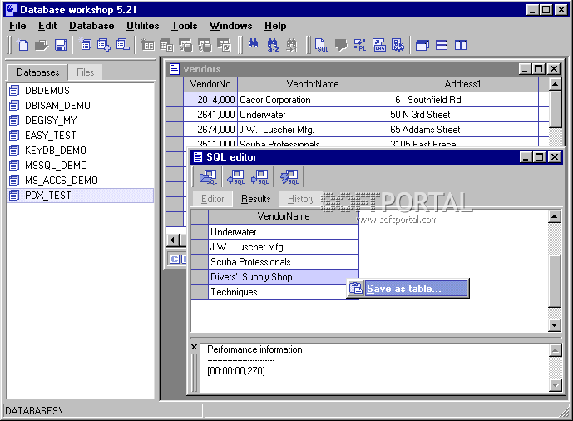Screen dimensions: 573x421
Task: Click the binoculars a-z sorted search icon
Action: (x=273, y=45)
